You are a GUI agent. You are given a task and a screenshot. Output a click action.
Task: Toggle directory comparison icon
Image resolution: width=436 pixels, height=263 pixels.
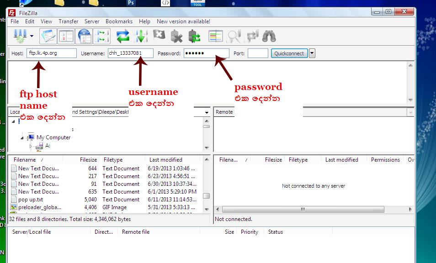pos(234,36)
